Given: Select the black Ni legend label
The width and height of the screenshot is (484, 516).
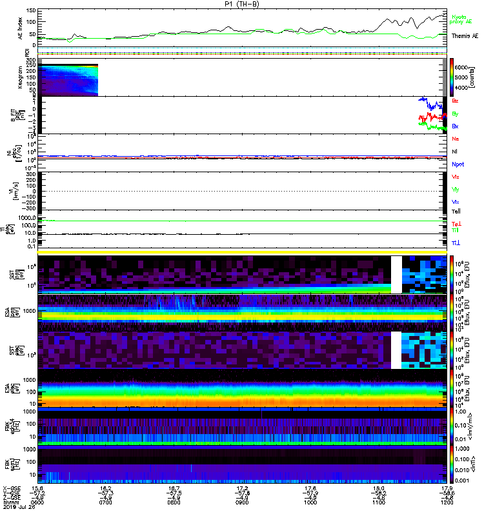Looking at the screenshot, I should click(454, 152).
